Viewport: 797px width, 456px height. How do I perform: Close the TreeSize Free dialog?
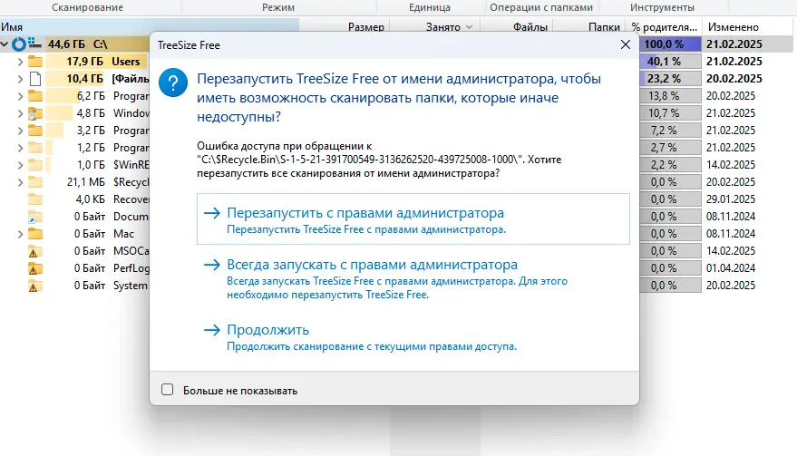(x=626, y=44)
